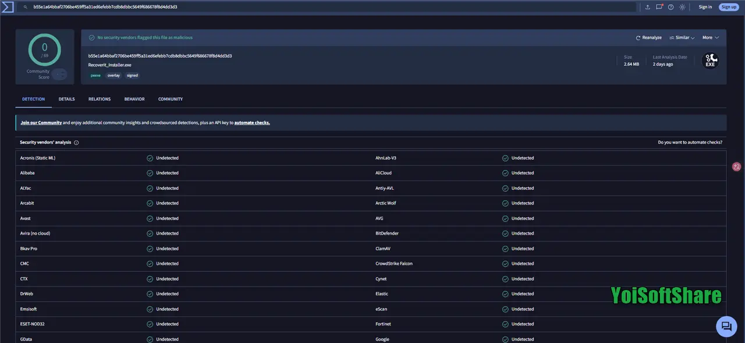Viewport: 745px width, 343px height.
Task: Open the Behavior tab
Action: pyautogui.click(x=134, y=99)
